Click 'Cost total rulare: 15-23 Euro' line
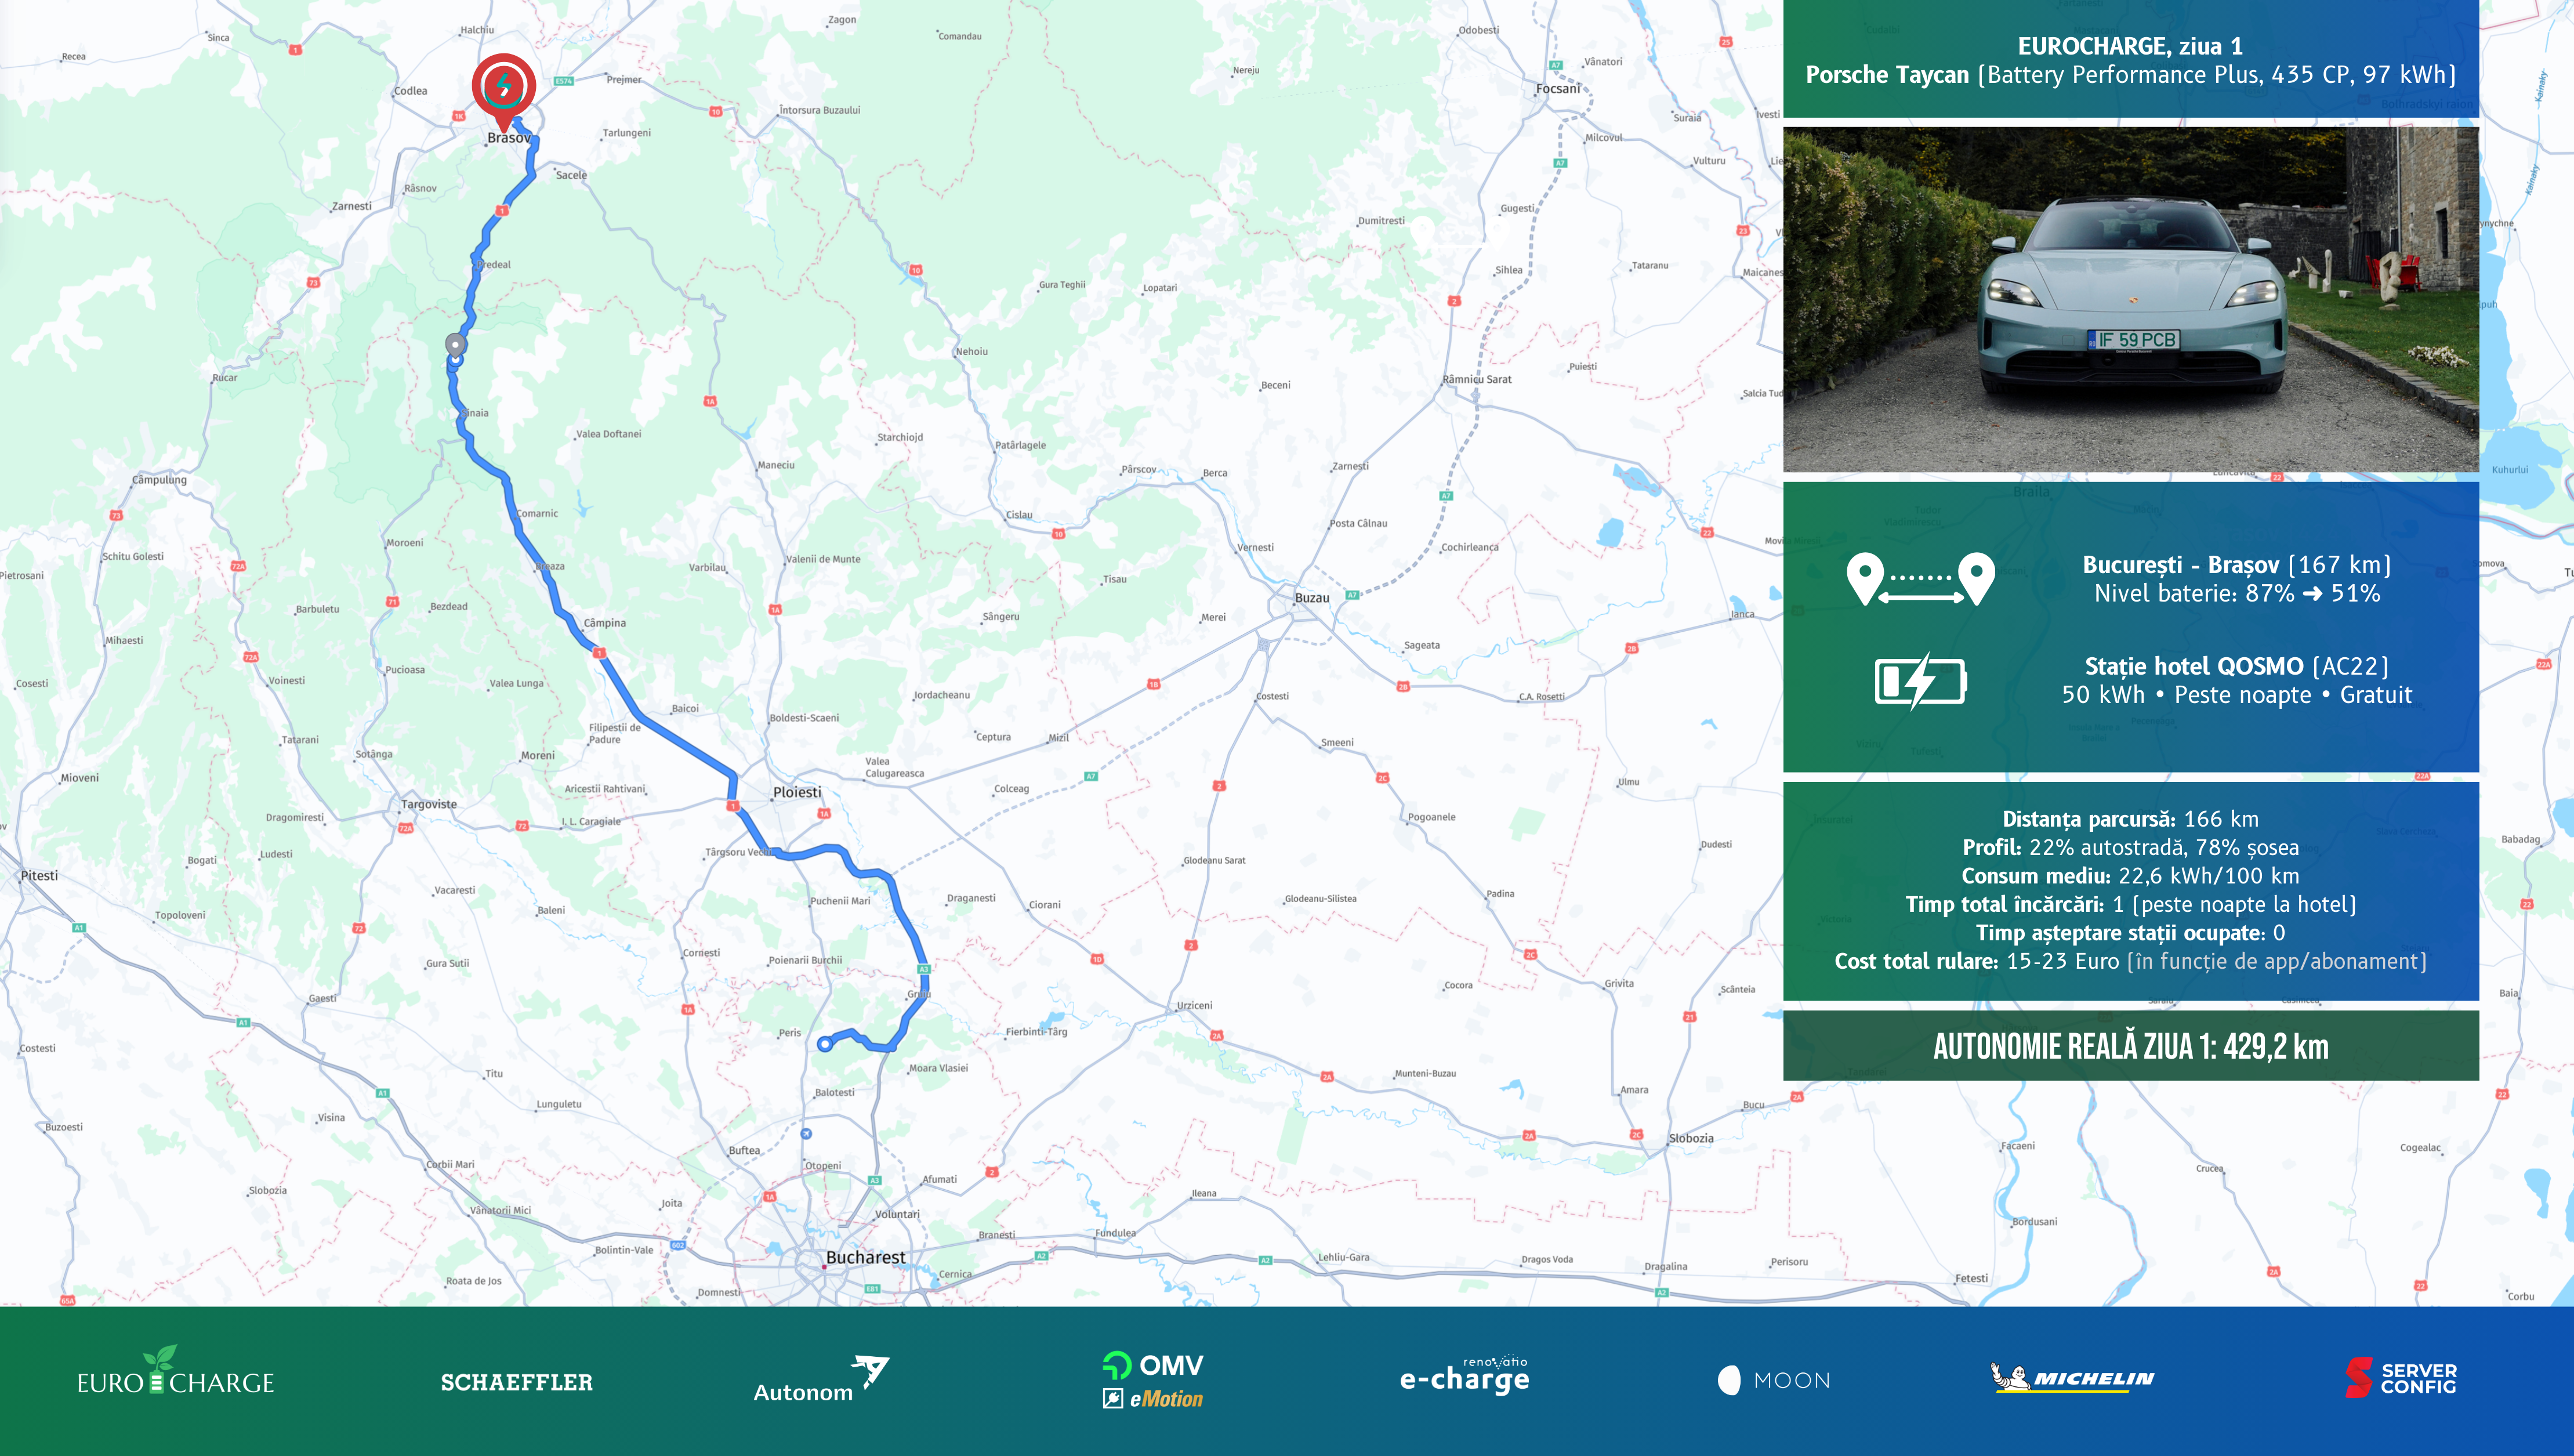The height and width of the screenshot is (1456, 2574). point(2130,961)
